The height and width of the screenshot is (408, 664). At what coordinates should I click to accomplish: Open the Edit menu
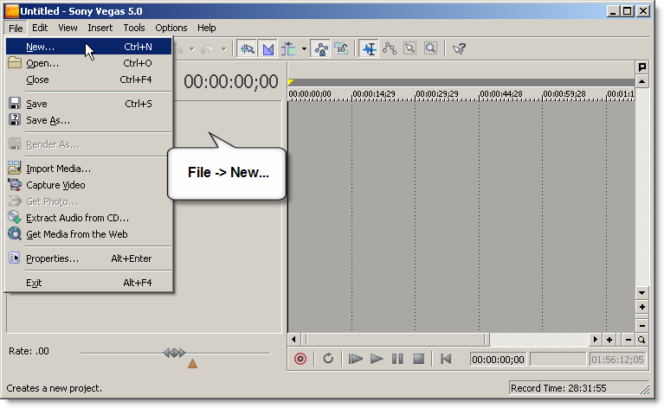[40, 28]
